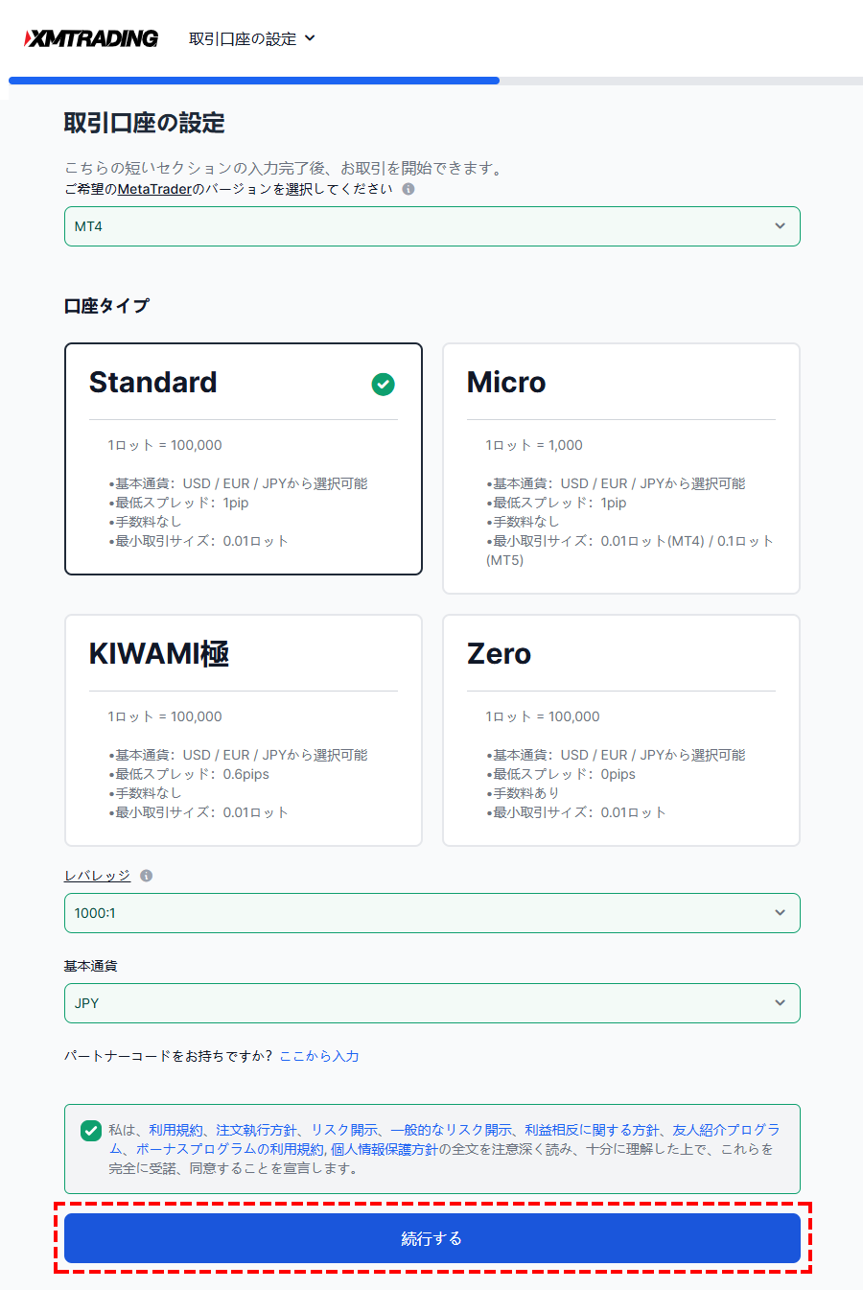
Task: Click the MetaTrader version info icon
Action: (408, 189)
